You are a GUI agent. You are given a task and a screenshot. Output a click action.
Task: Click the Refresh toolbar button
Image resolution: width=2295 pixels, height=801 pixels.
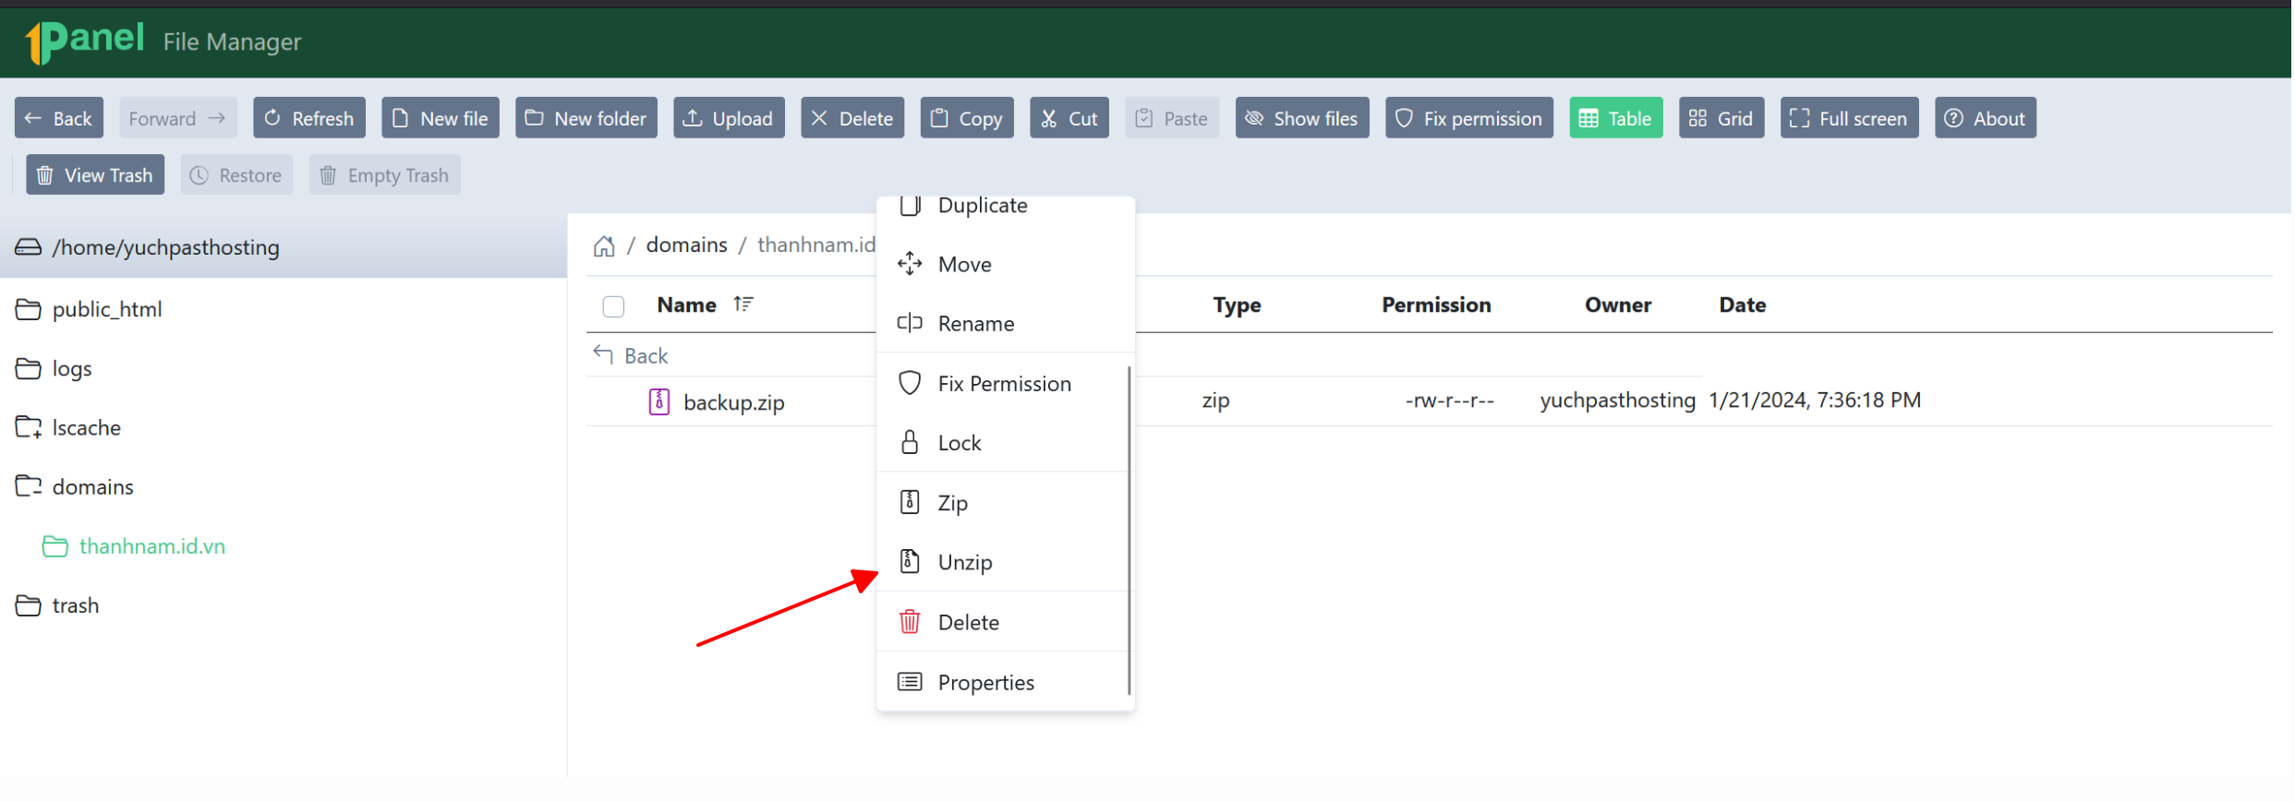coord(309,118)
